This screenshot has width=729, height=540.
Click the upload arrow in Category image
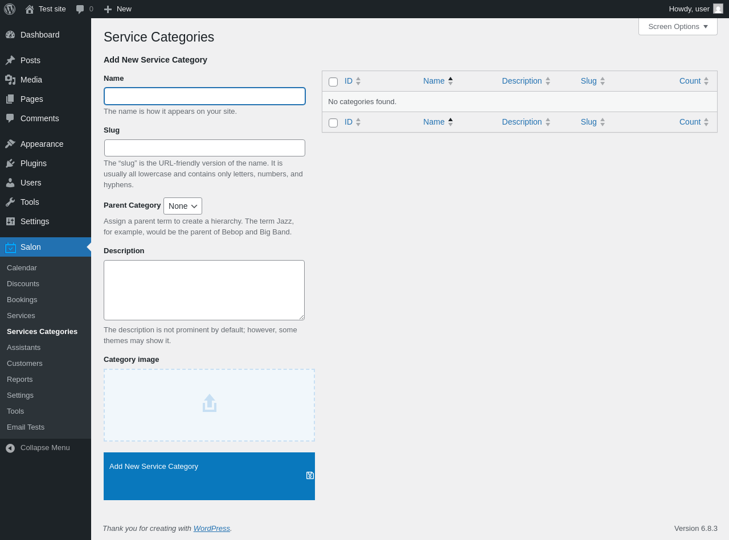point(209,403)
